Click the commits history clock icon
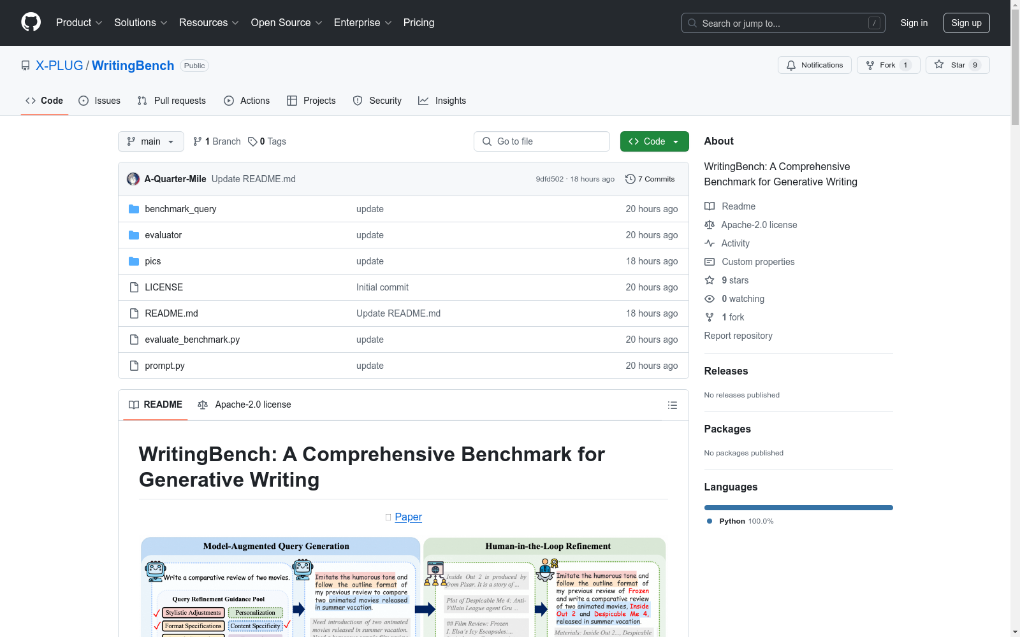 click(630, 179)
